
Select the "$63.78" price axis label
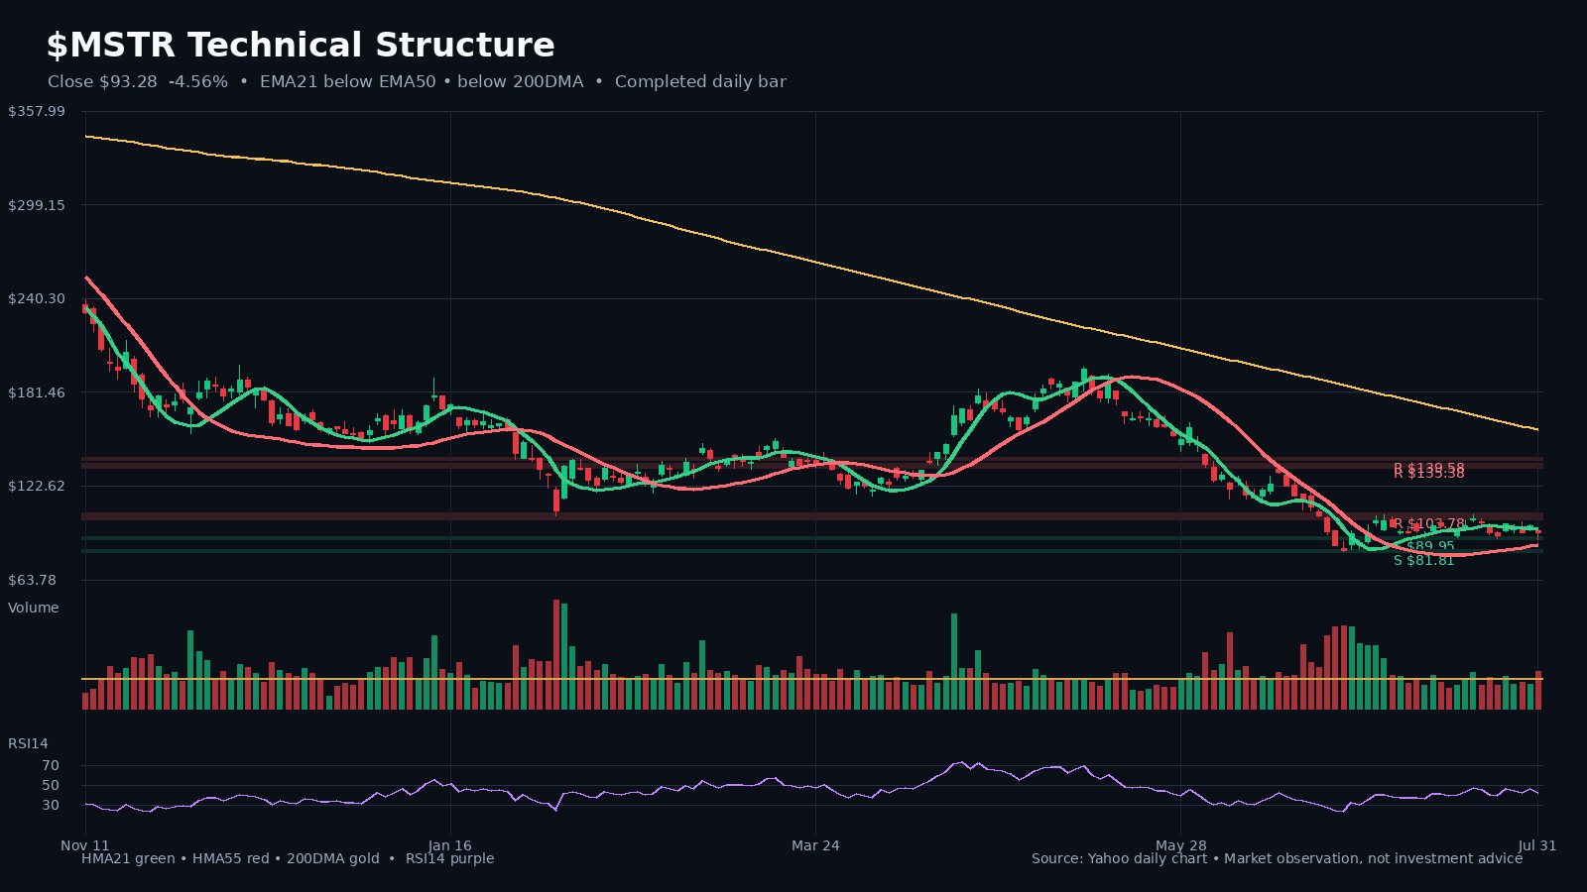pos(33,580)
